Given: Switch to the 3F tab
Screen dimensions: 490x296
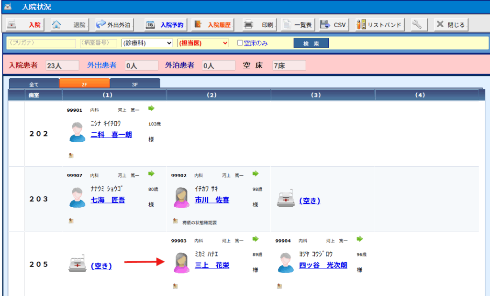Looking at the screenshot, I should [x=134, y=84].
